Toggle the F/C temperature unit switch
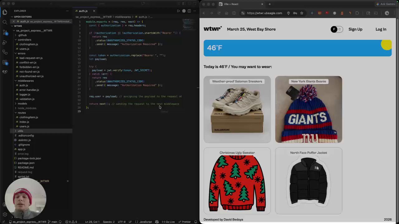The image size is (399, 224). [x=337, y=29]
